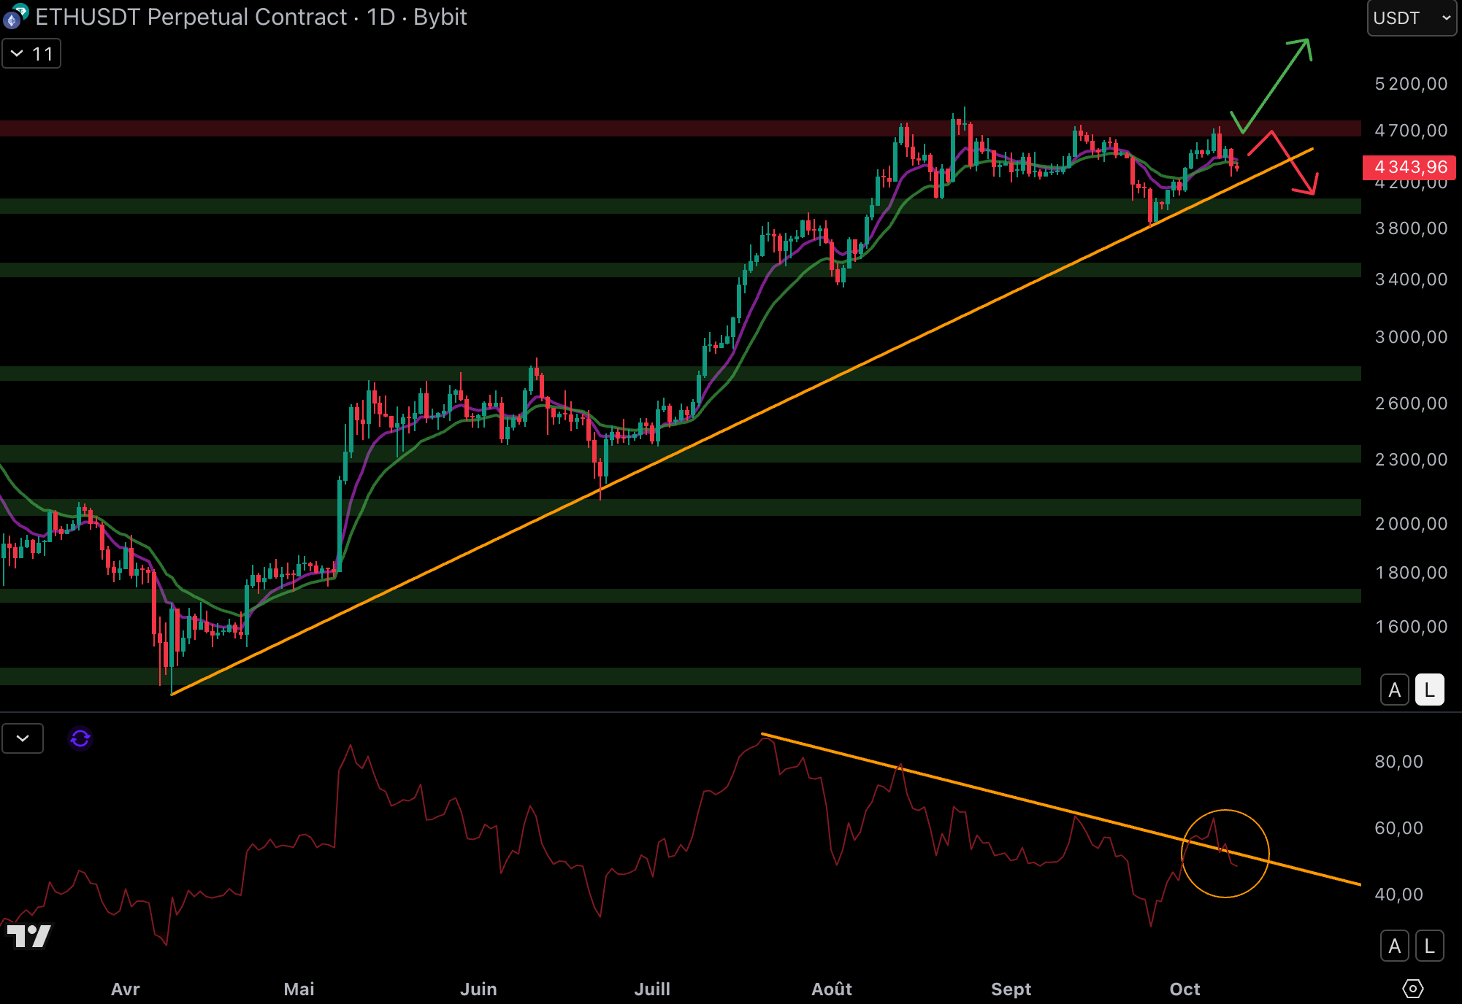
Task: Click the red 4 343,96 price label
Action: pos(1409,167)
